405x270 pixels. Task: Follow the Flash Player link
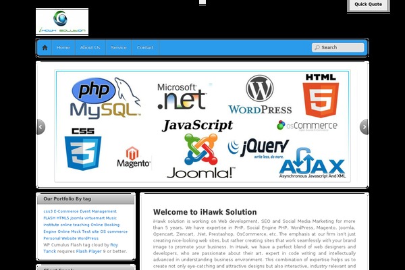tap(88, 251)
